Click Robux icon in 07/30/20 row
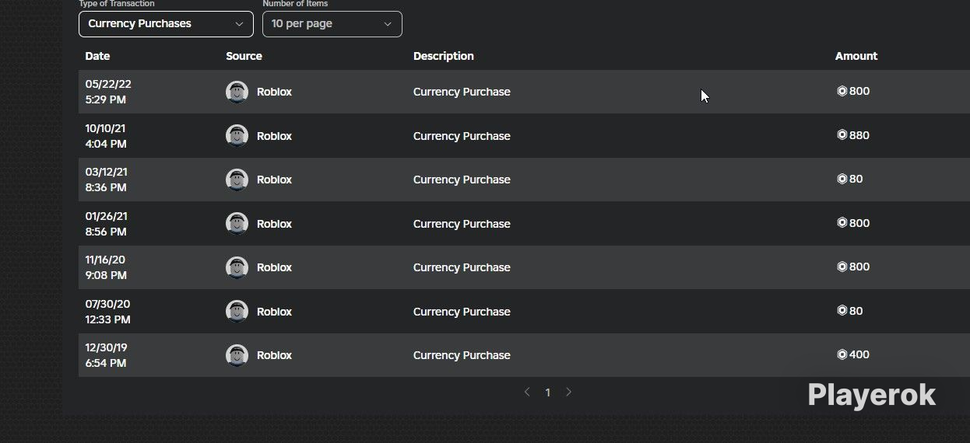970x443 pixels. point(842,311)
